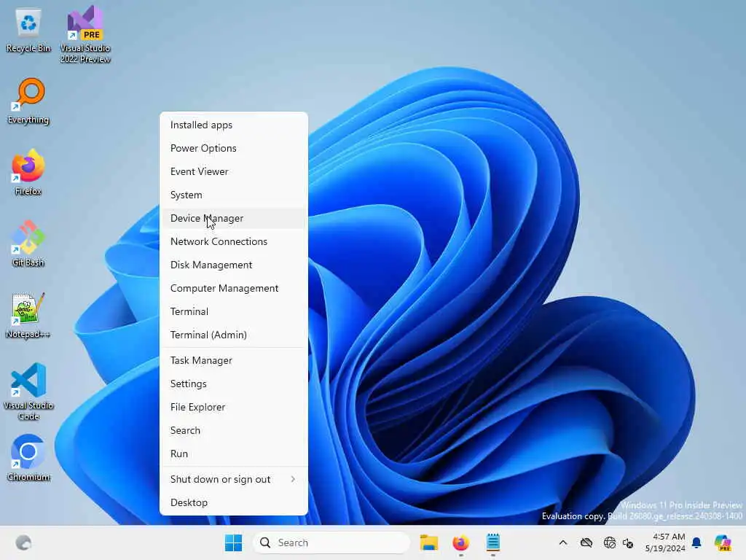The image size is (746, 560).
Task: Click the cloud sync tray icon
Action: (586, 542)
